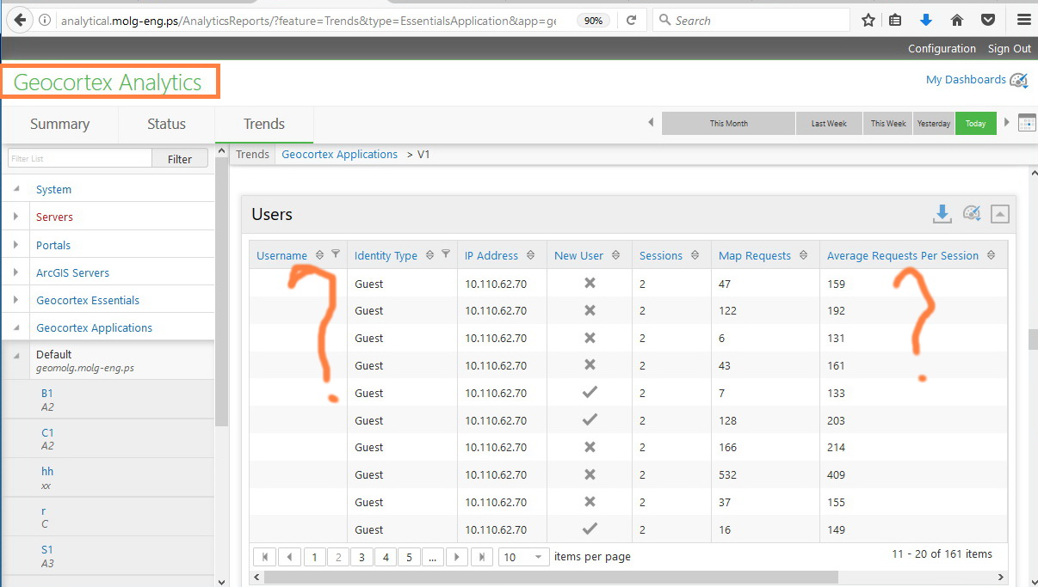Select This Month time range
The width and height of the screenshot is (1038, 587).
pos(729,124)
